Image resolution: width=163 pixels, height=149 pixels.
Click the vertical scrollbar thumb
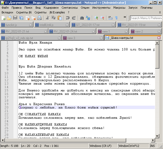[157, 56]
